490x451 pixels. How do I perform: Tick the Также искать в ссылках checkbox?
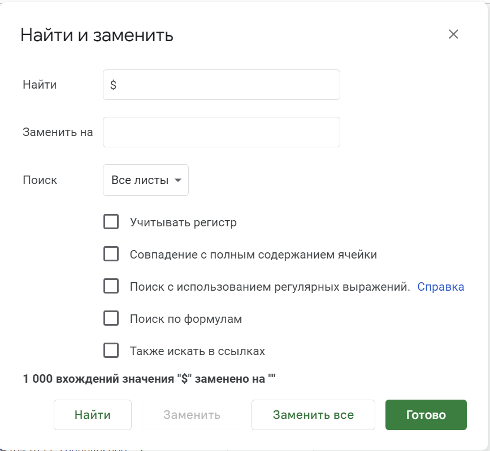(111, 351)
